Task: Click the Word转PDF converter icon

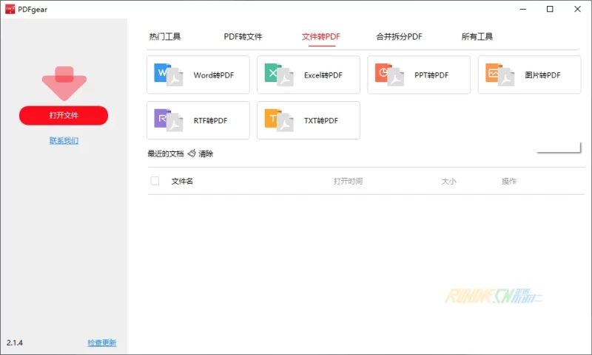Action: pyautogui.click(x=168, y=75)
